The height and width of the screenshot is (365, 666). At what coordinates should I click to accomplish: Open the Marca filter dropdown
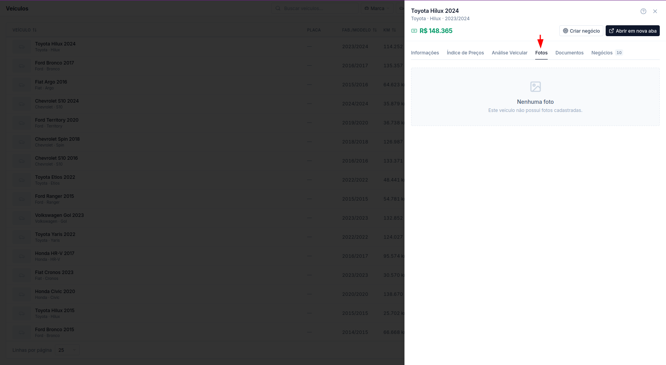[377, 8]
